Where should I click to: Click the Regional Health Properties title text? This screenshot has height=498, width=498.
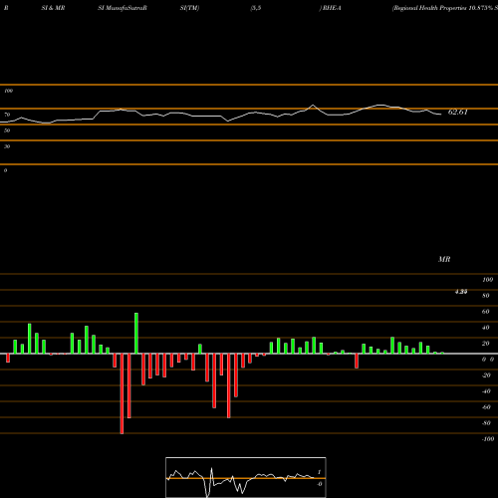coord(445,8)
